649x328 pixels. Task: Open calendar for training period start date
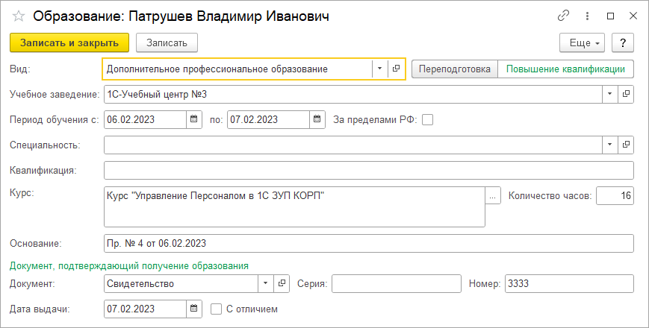[x=193, y=119]
